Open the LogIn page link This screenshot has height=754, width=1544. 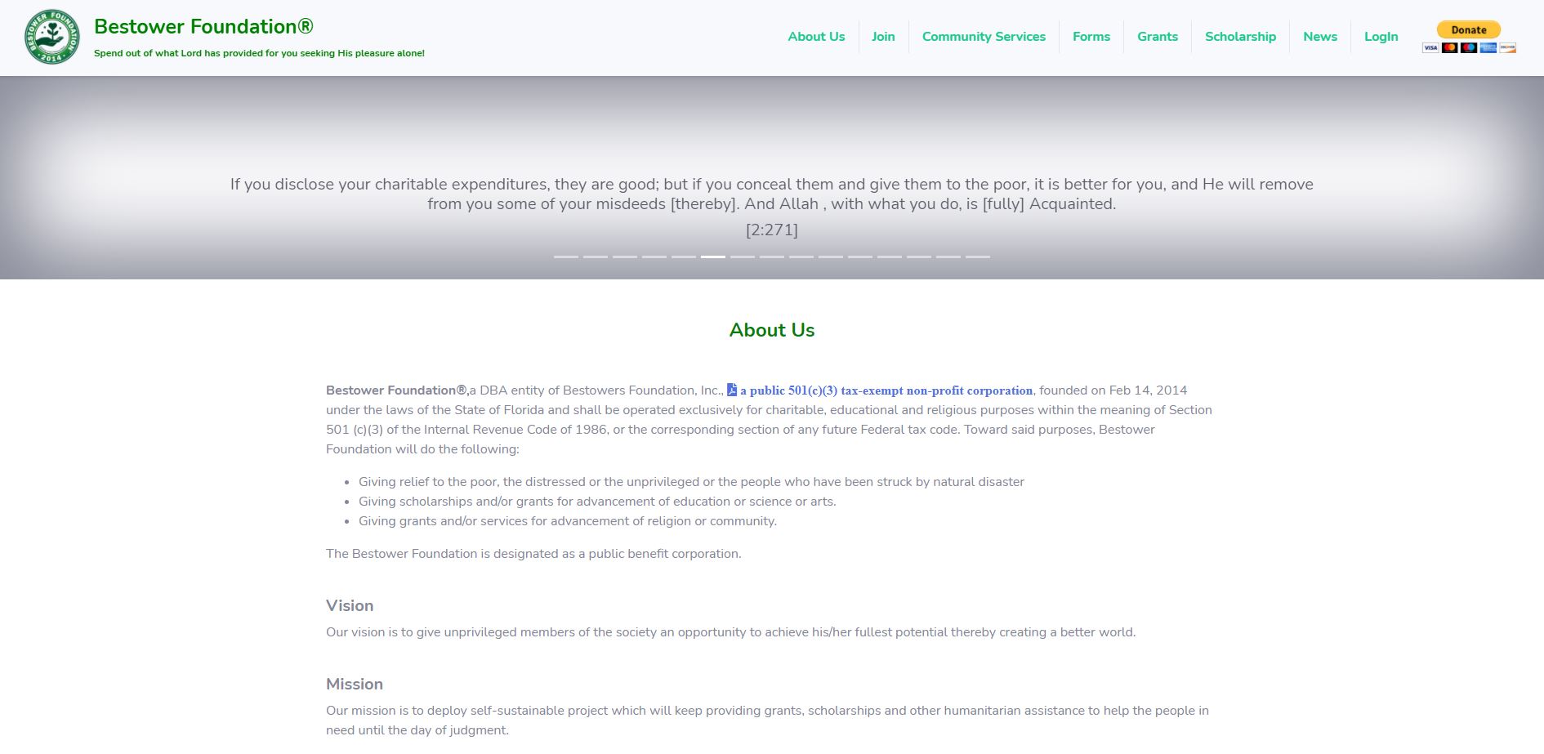coord(1381,37)
